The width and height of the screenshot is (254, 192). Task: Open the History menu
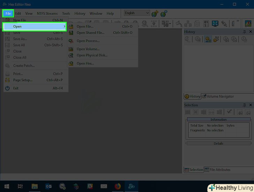(80, 14)
